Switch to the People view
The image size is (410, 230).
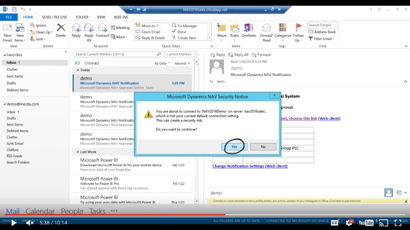click(x=72, y=211)
